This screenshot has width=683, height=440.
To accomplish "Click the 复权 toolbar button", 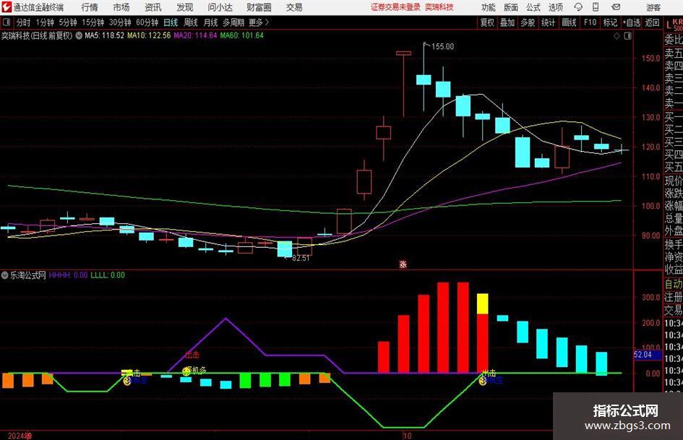I will point(487,22).
